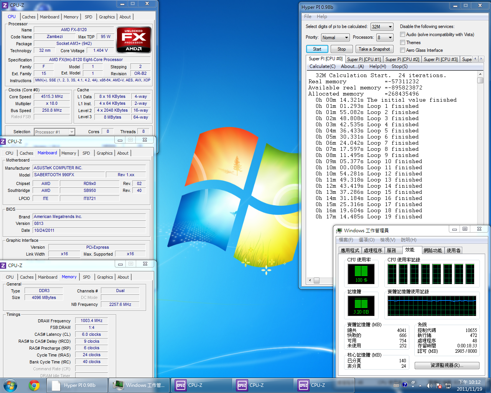This screenshot has width=491, height=393.
Task: Open the Hyper PI File menu
Action: (308, 17)
